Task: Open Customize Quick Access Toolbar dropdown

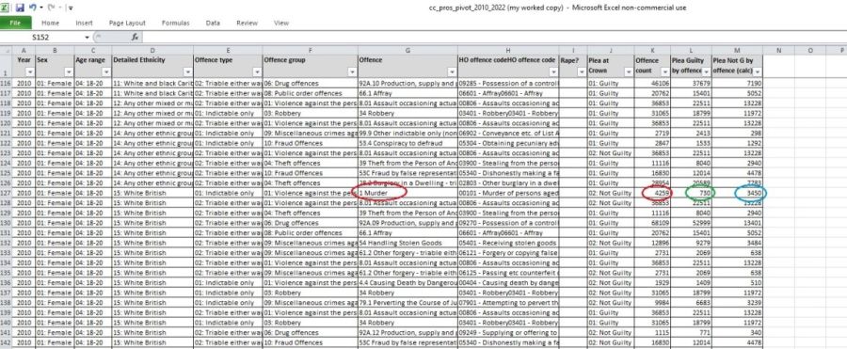Action: (x=72, y=8)
